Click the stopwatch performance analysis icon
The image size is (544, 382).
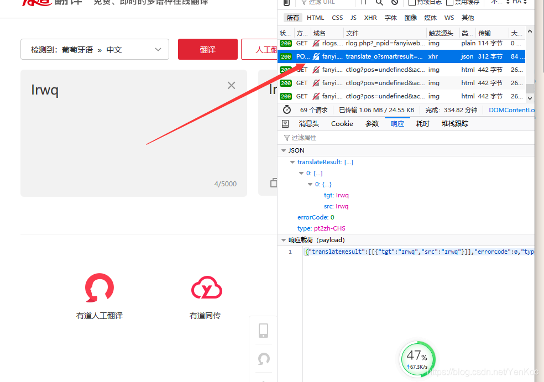click(x=286, y=109)
